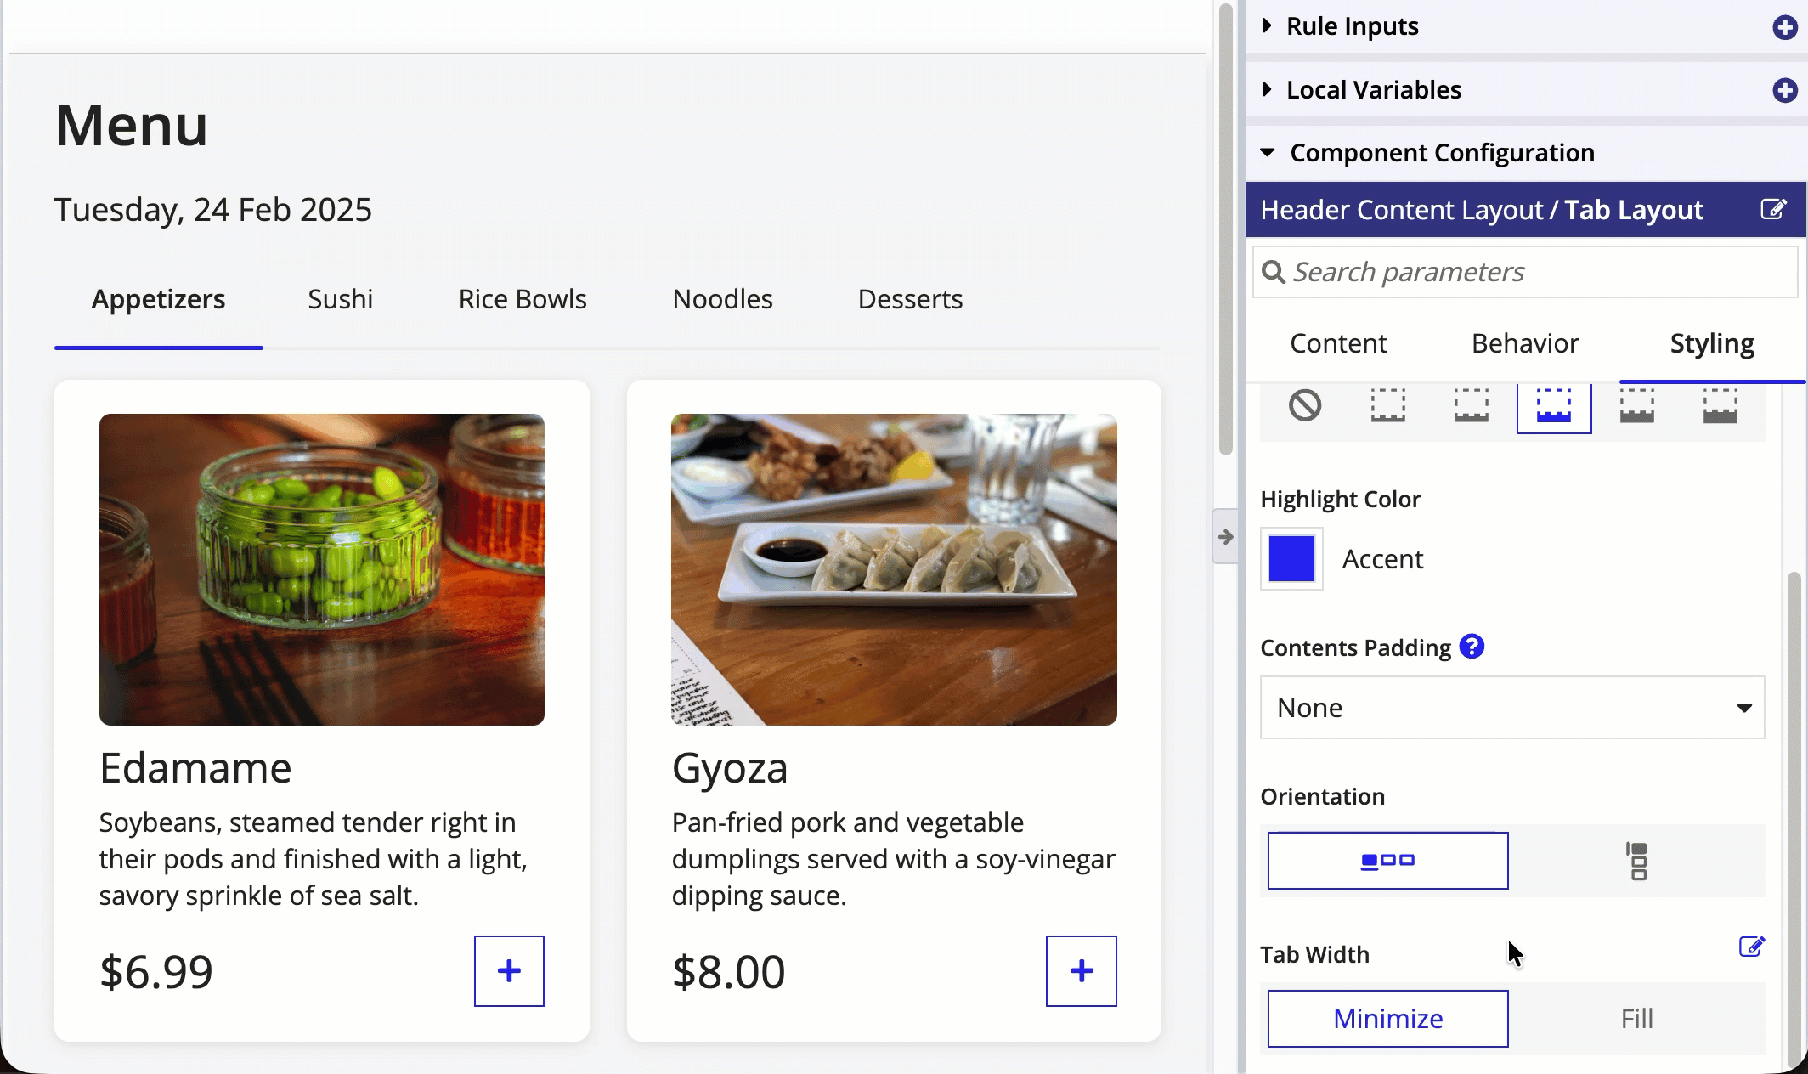Viewport: 1808px width, 1074px height.
Task: Edit the Tab Layout component name
Action: (x=1773, y=209)
